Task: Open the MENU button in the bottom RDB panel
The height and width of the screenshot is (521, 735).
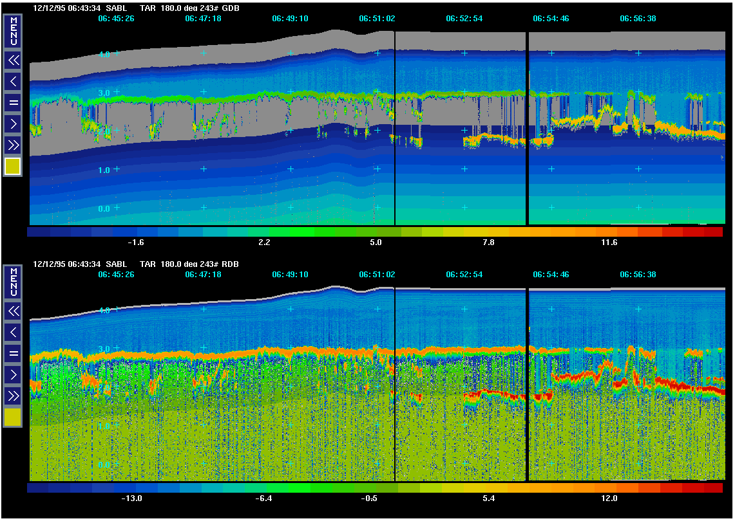Action: (13, 283)
